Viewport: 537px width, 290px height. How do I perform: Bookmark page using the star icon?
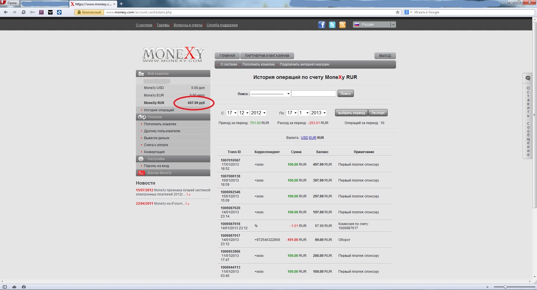pyautogui.click(x=398, y=12)
